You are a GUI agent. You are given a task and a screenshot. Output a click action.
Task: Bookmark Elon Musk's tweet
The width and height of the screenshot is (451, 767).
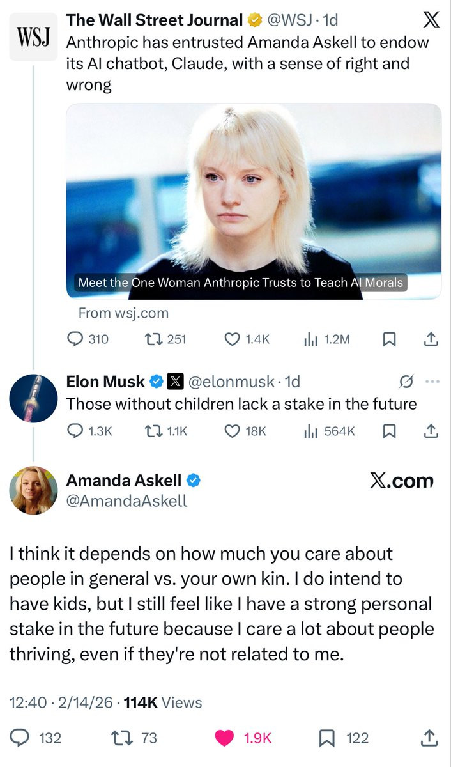387,431
